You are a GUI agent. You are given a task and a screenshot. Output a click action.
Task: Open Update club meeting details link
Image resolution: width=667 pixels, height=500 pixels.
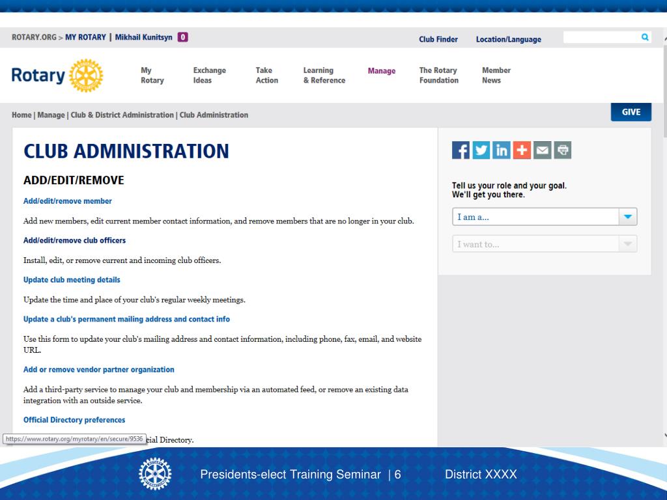point(72,280)
